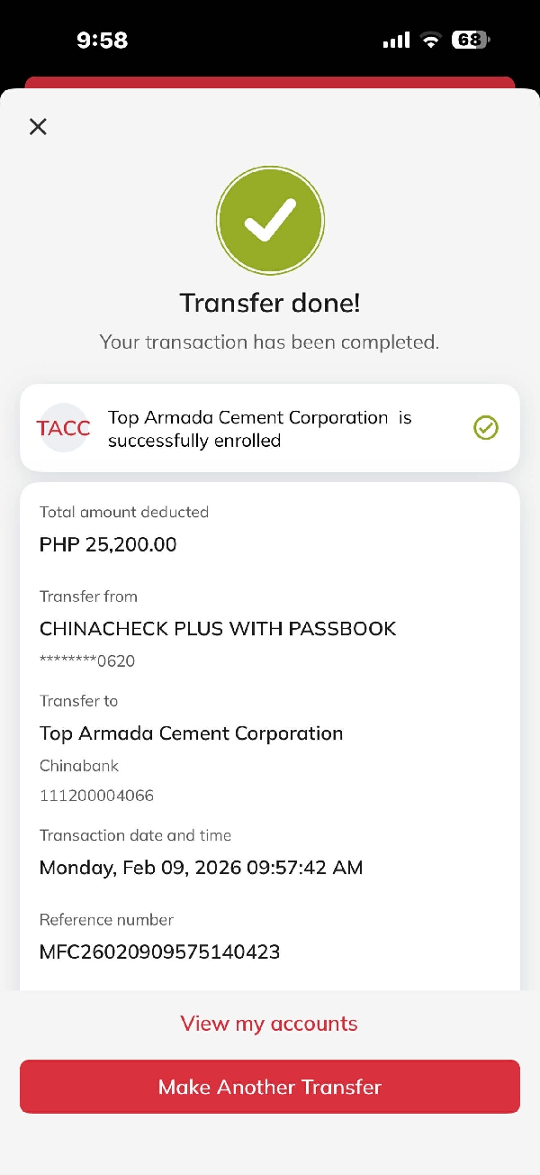Tap reference number MFC26020909575140423

pyautogui.click(x=160, y=952)
